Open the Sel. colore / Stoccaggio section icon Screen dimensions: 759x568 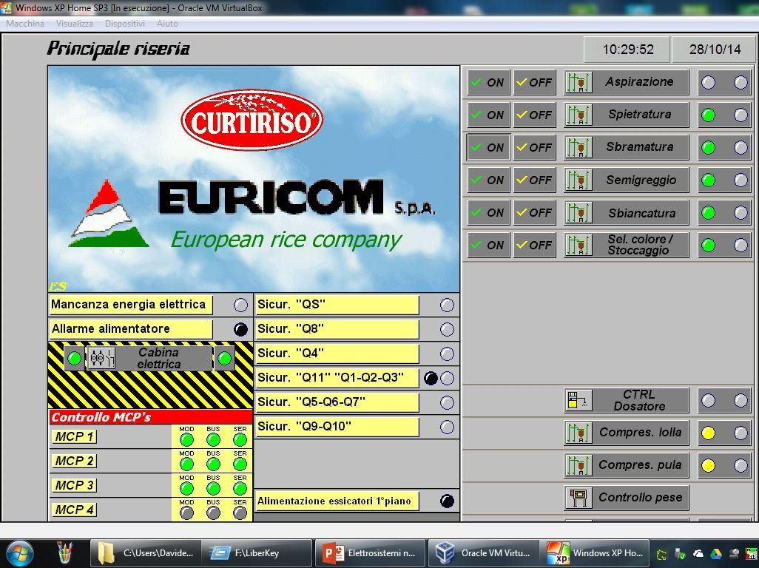point(578,246)
